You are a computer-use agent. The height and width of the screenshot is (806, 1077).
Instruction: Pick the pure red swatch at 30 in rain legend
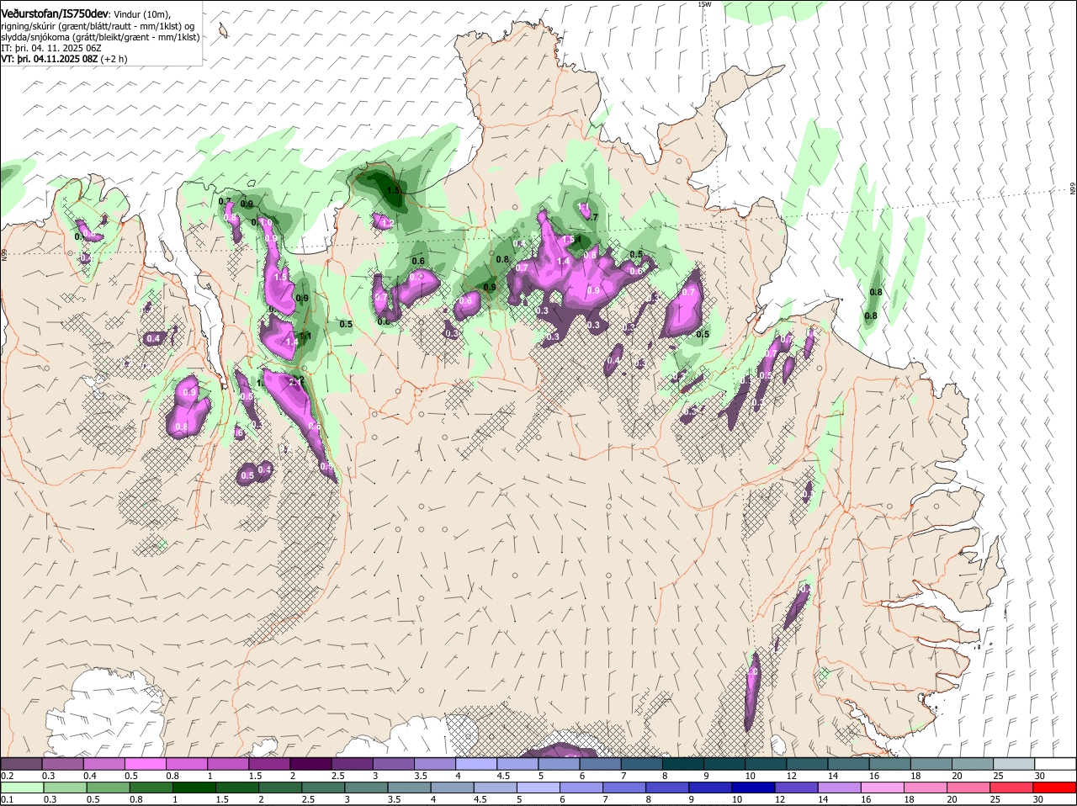[x=1056, y=787]
